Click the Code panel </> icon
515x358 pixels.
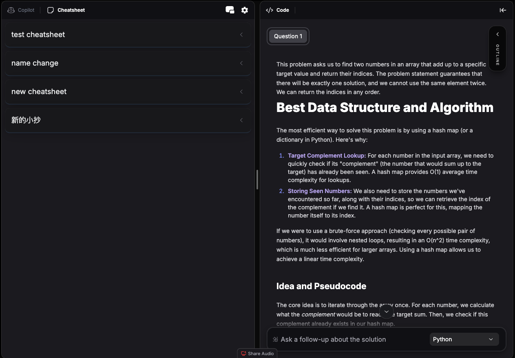pos(270,10)
